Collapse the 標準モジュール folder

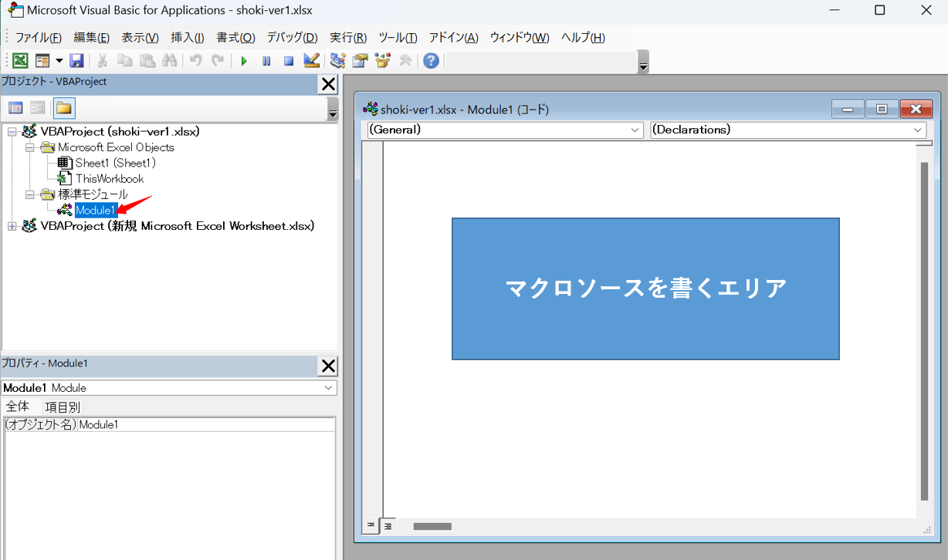coord(29,194)
